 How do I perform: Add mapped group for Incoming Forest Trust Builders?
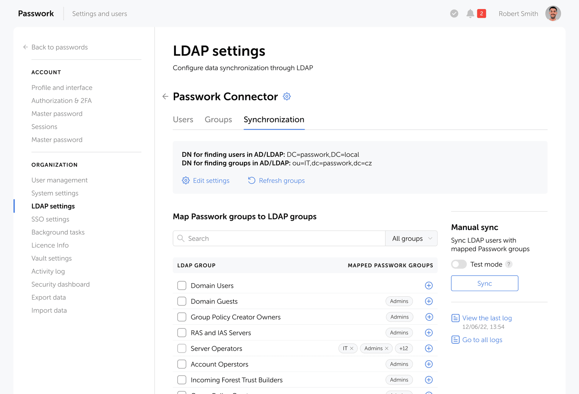click(429, 380)
